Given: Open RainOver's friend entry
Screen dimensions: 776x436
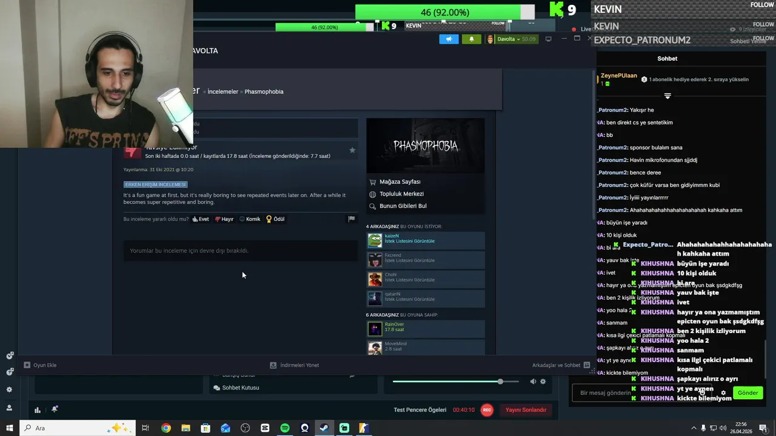Looking at the screenshot, I should coord(426,329).
